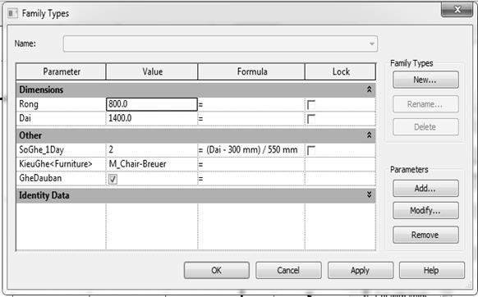Screen dimensions: 478x297
Task: Open Help for Family Types
Action: pos(432,270)
